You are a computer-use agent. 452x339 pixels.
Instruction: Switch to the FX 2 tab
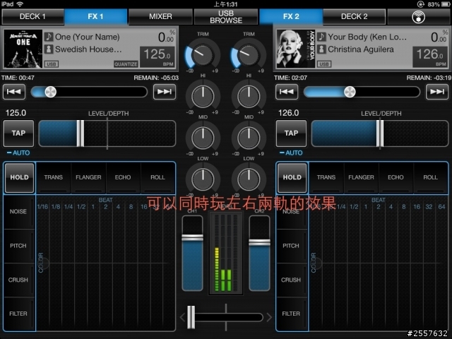pyautogui.click(x=291, y=16)
